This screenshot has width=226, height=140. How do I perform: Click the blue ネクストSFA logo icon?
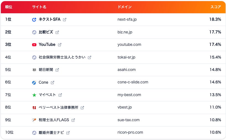click(x=34, y=20)
